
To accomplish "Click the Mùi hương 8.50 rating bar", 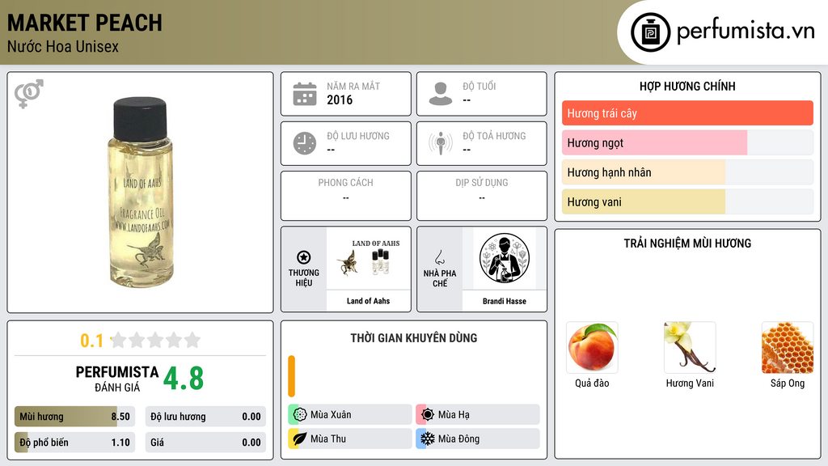I will (x=74, y=417).
